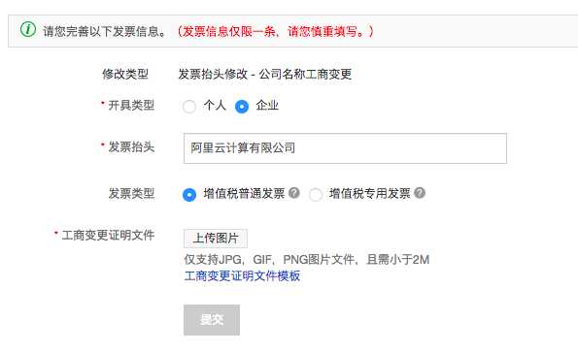Open help icon beside 增值税普通发票
Image resolution: width=578 pixels, height=353 pixels.
(x=293, y=193)
